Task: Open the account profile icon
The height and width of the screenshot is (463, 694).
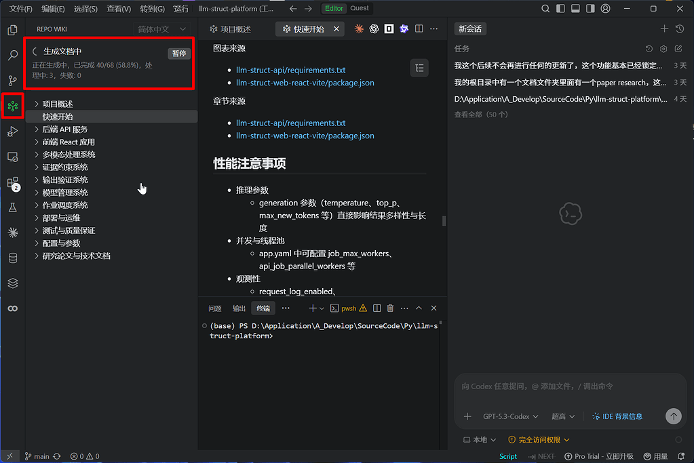Action: click(x=606, y=8)
